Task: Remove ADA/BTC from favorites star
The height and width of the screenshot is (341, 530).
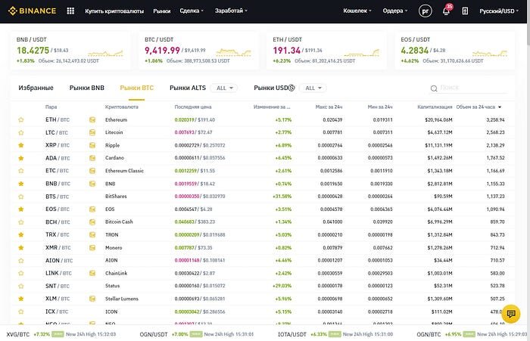Action: pyautogui.click(x=21, y=158)
